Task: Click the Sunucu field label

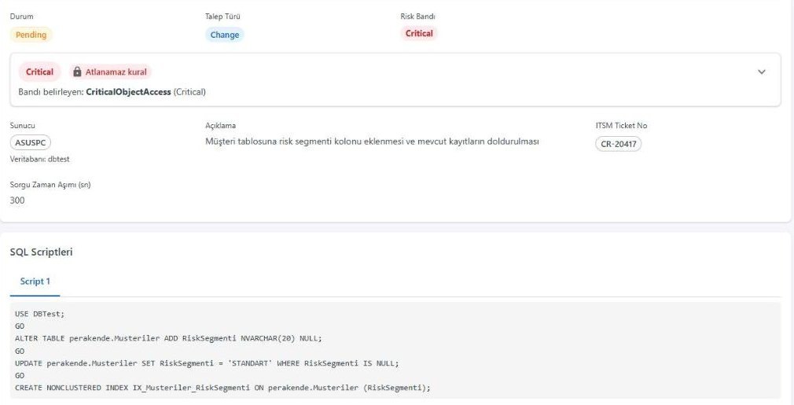Action: 23,126
